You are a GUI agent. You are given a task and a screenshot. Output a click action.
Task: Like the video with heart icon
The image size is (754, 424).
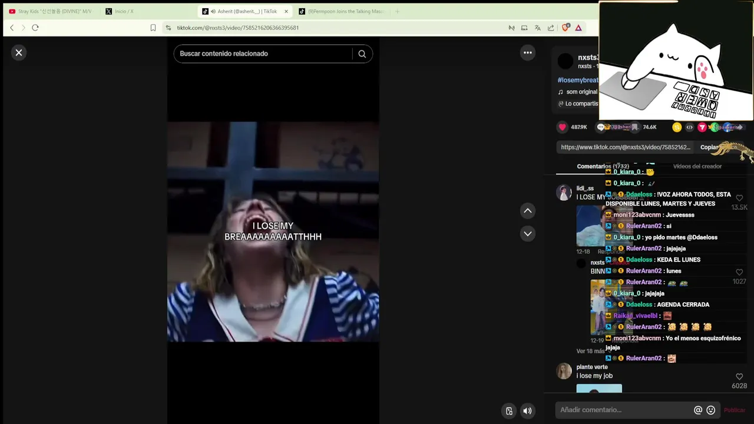[562, 127]
